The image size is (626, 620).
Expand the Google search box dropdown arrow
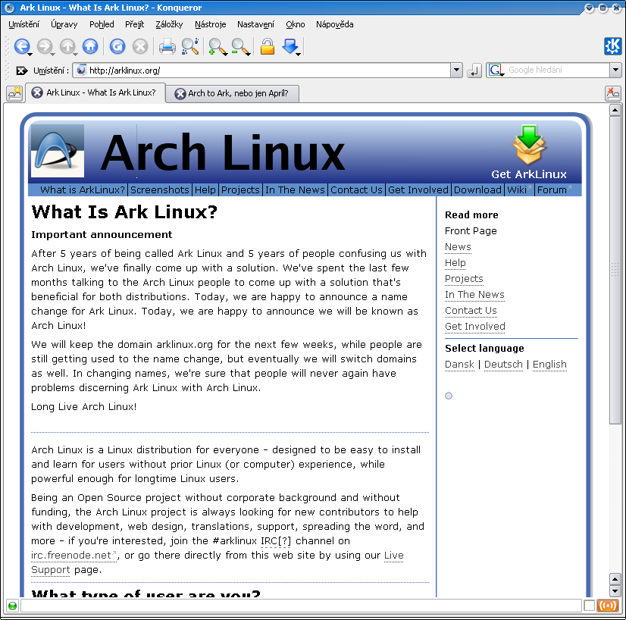pos(615,70)
